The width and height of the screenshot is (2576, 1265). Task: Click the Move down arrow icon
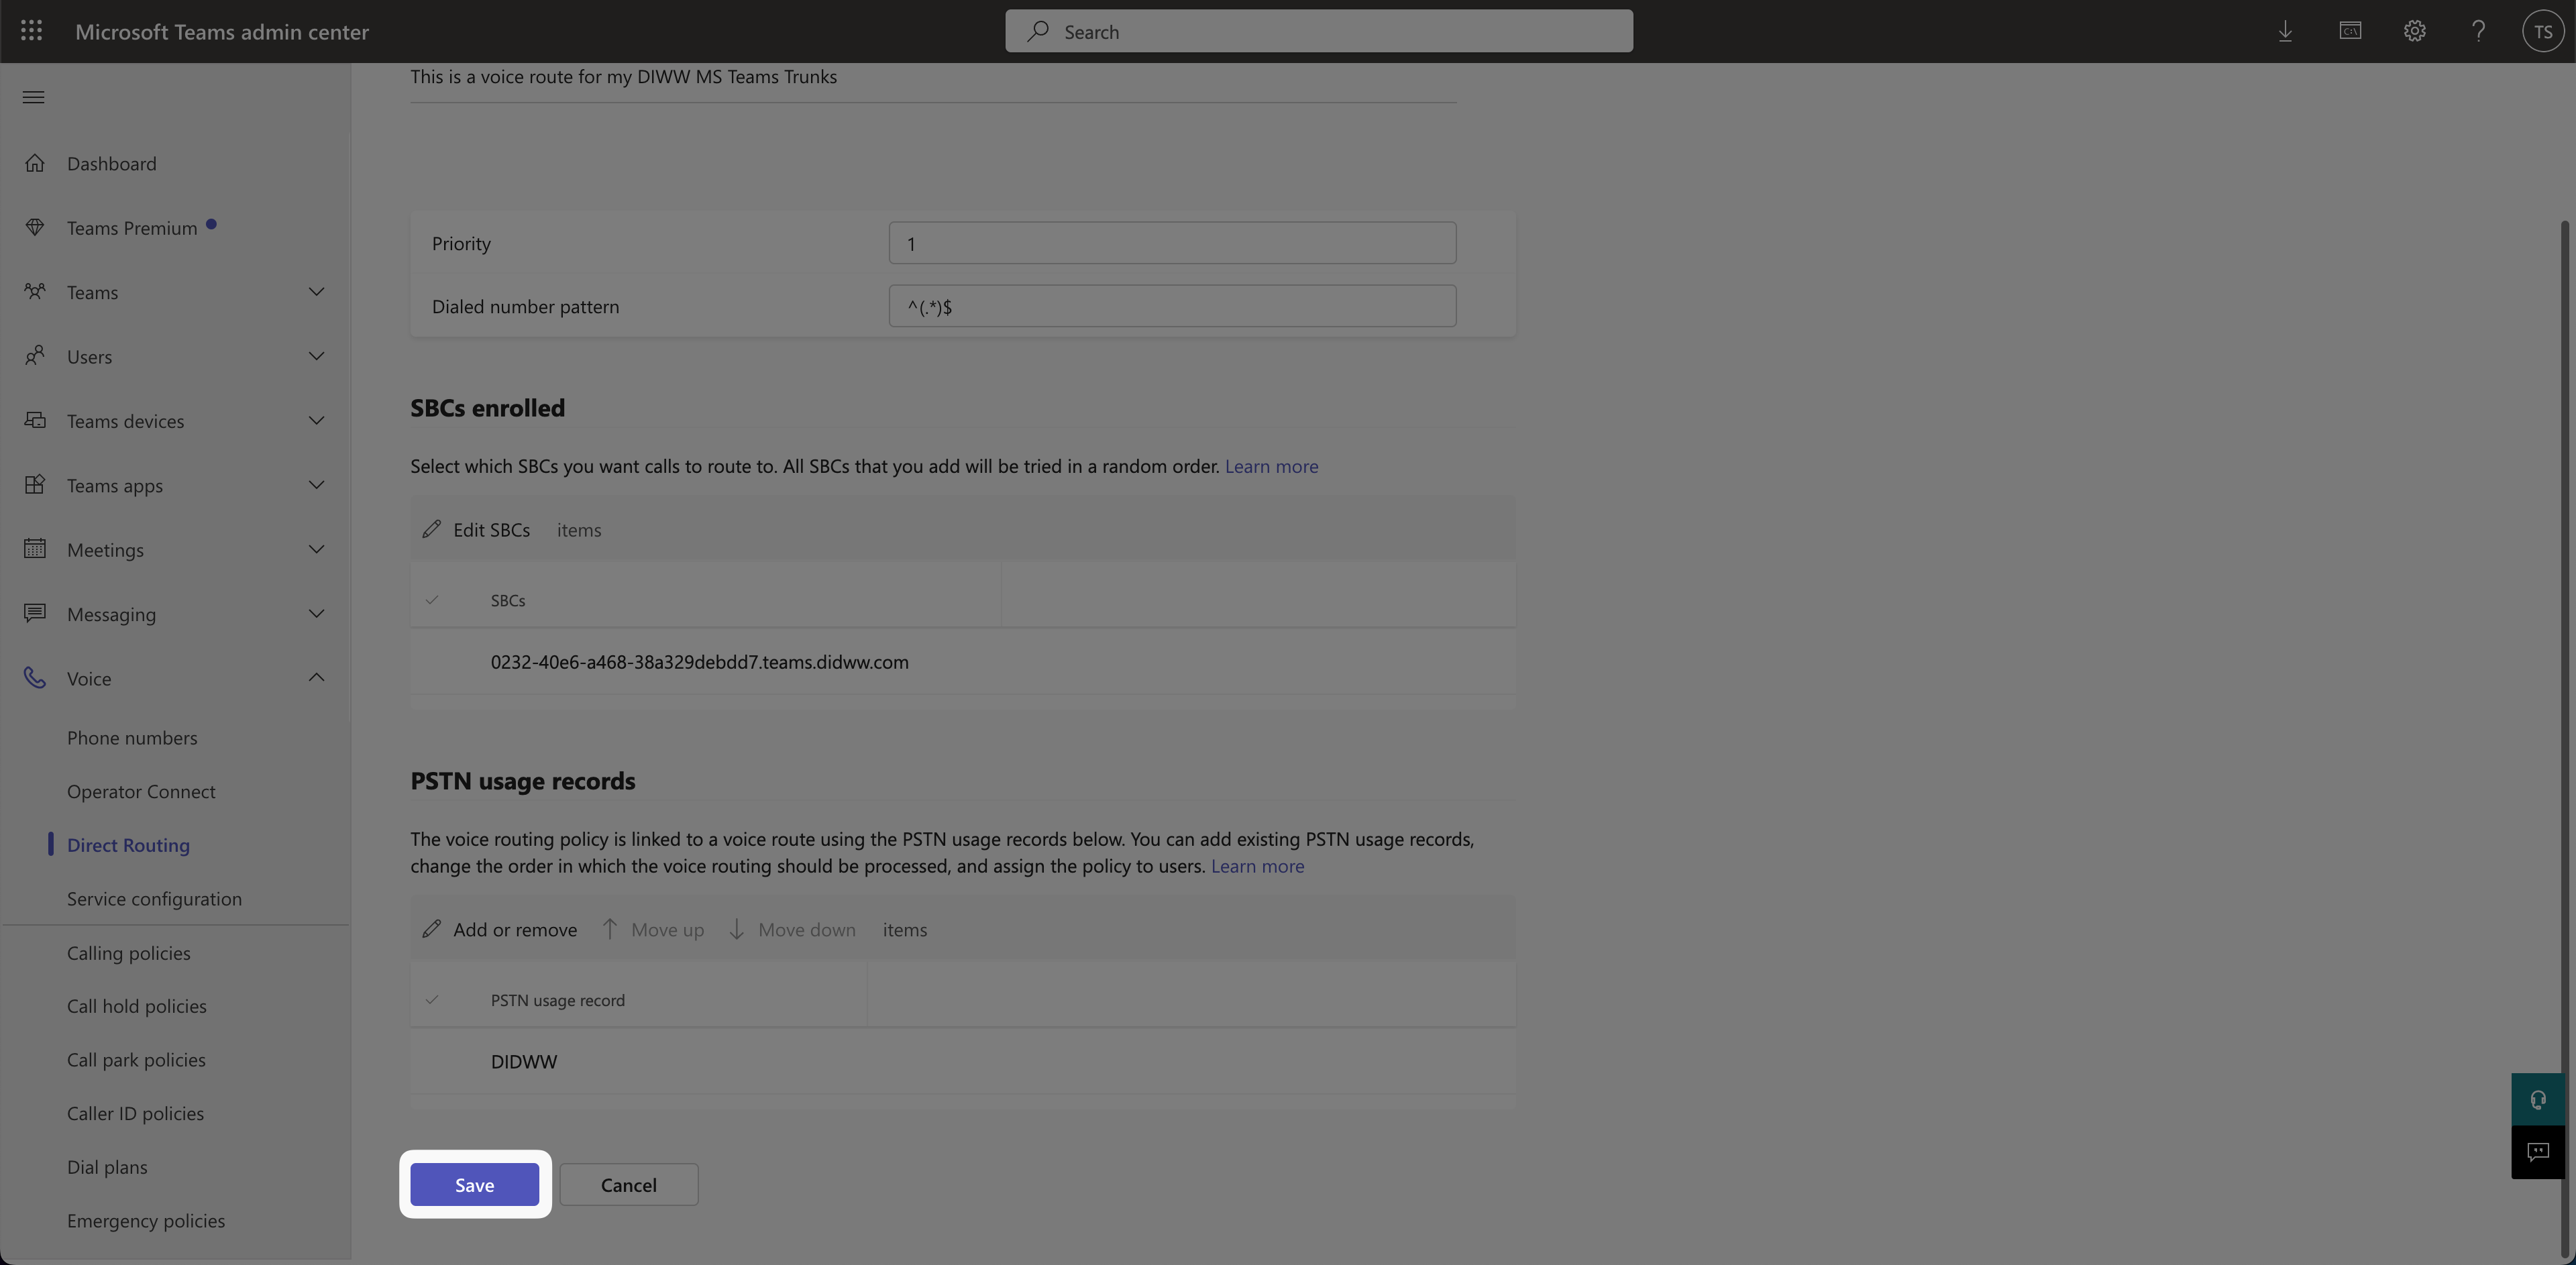[x=736, y=929]
